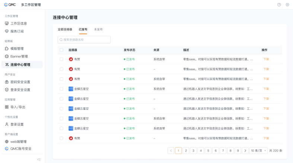The height and width of the screenshot is (163, 293).
Task: Click the 来源 column header
Action: 156,50
